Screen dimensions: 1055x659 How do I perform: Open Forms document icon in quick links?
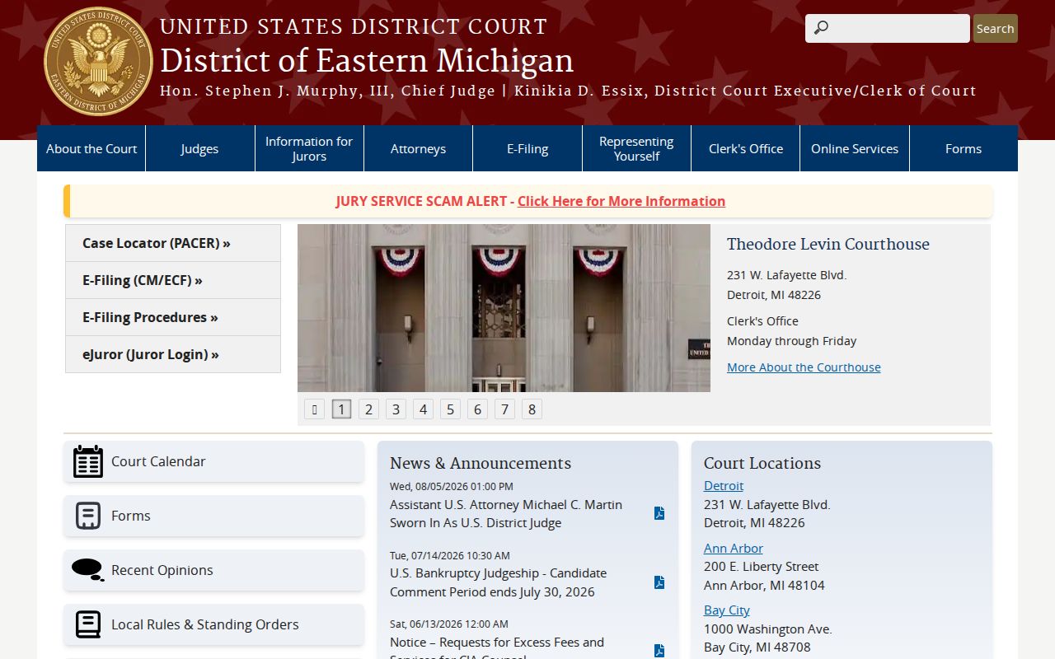click(x=88, y=516)
